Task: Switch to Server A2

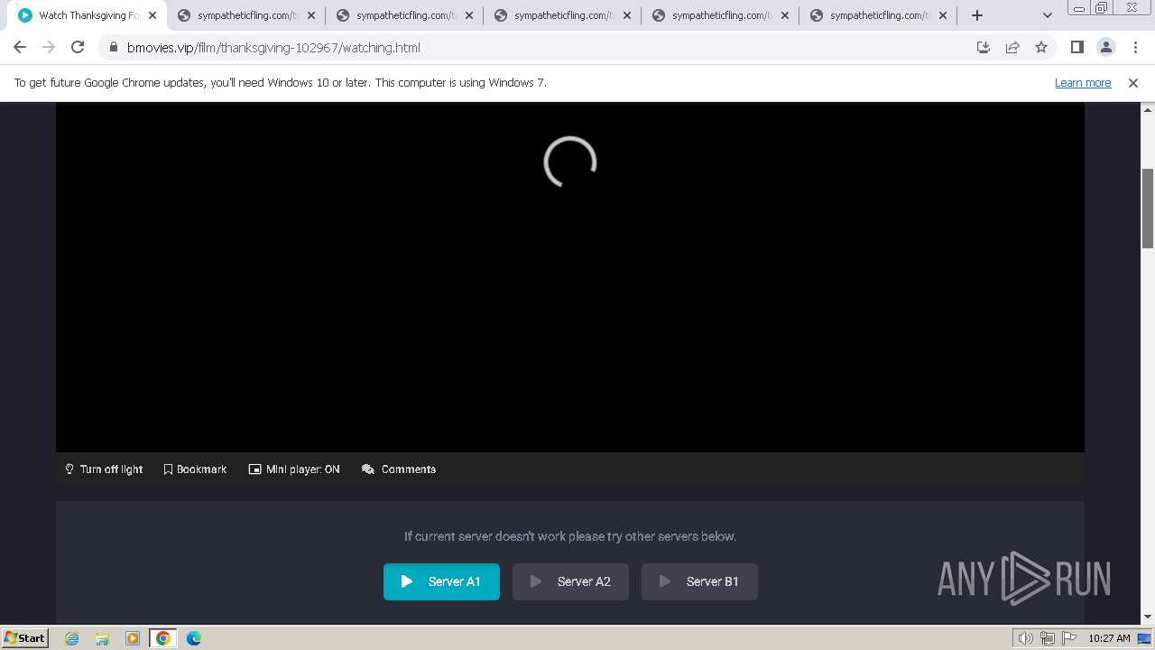Action: tap(570, 581)
